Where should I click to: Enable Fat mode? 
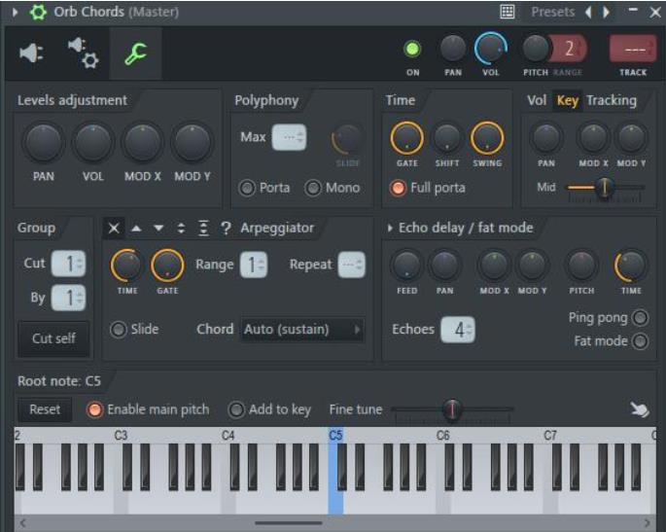click(x=640, y=340)
